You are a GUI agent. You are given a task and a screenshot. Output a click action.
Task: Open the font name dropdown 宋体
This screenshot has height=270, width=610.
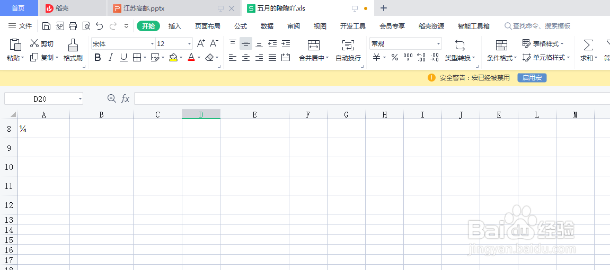(153, 44)
